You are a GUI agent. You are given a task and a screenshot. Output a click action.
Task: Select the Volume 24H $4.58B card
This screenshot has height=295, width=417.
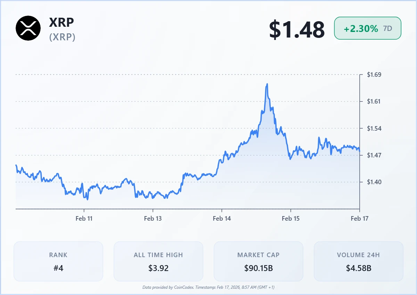pyautogui.click(x=358, y=261)
